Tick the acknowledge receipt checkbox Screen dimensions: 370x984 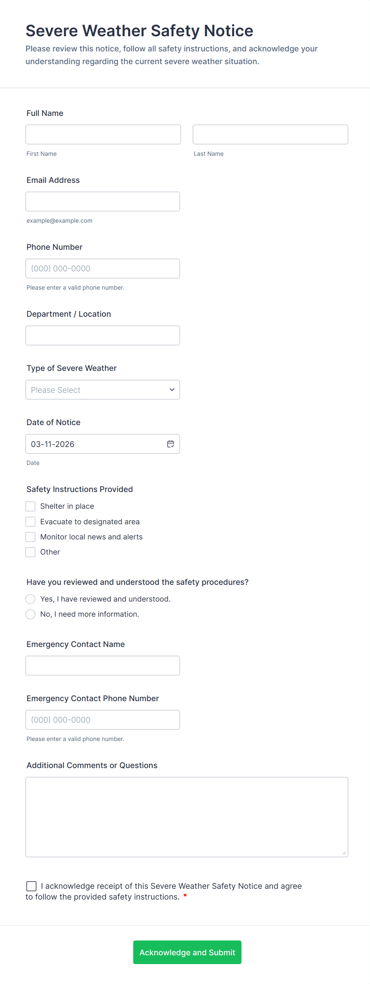[x=31, y=886]
